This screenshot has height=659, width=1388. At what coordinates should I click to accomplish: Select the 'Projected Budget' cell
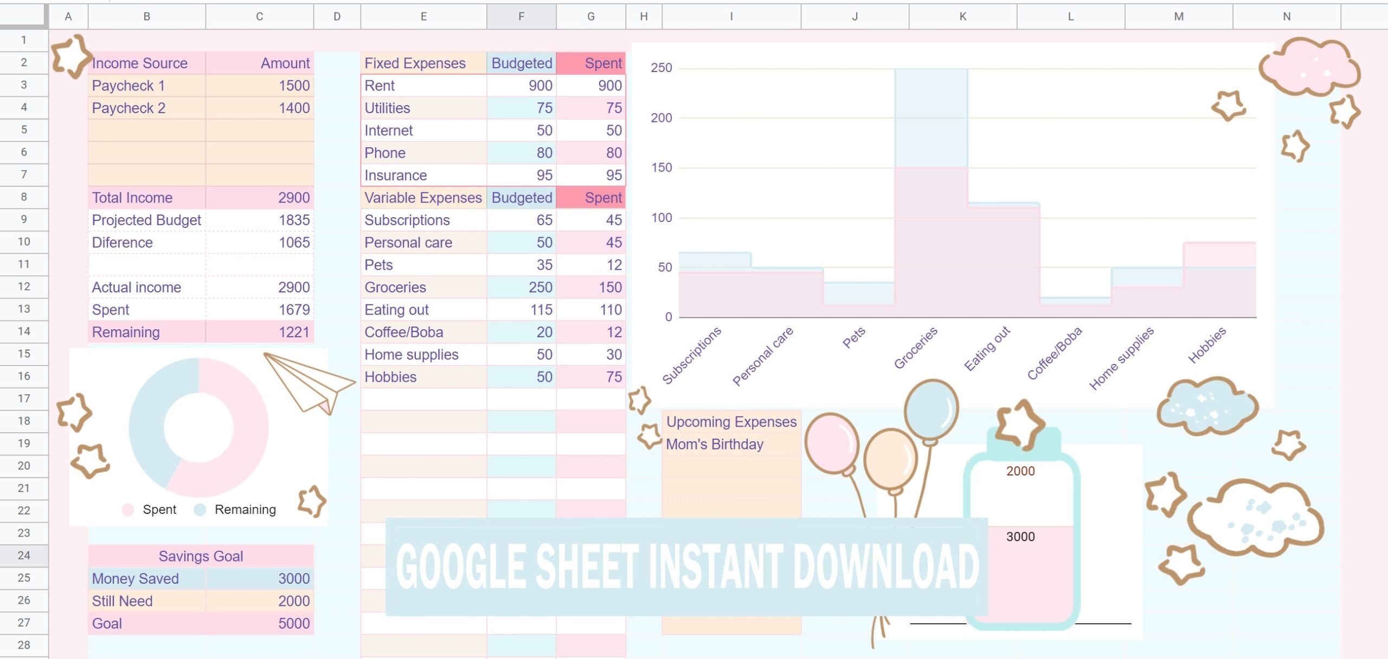[146, 220]
